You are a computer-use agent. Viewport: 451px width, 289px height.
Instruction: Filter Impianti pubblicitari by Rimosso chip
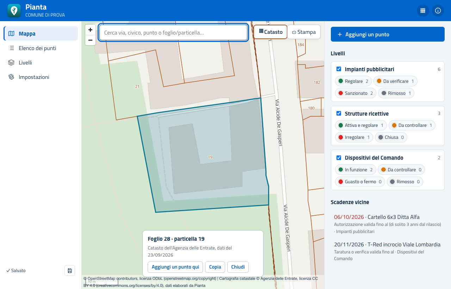pyautogui.click(x=396, y=93)
